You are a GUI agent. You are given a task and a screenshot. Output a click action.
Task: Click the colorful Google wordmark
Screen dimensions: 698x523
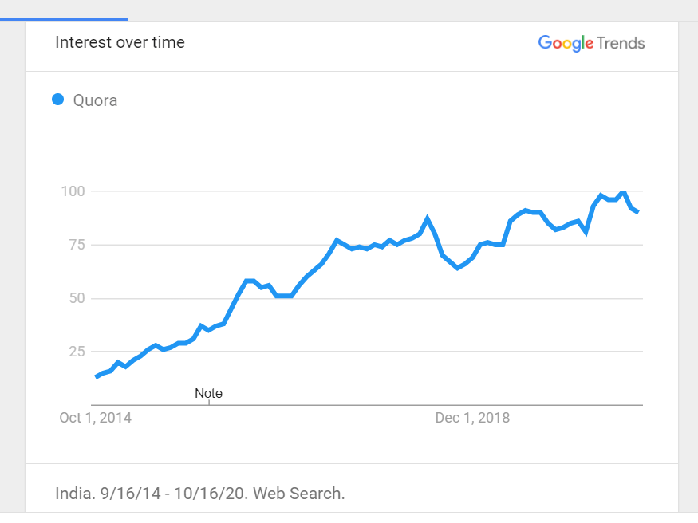[x=564, y=43]
